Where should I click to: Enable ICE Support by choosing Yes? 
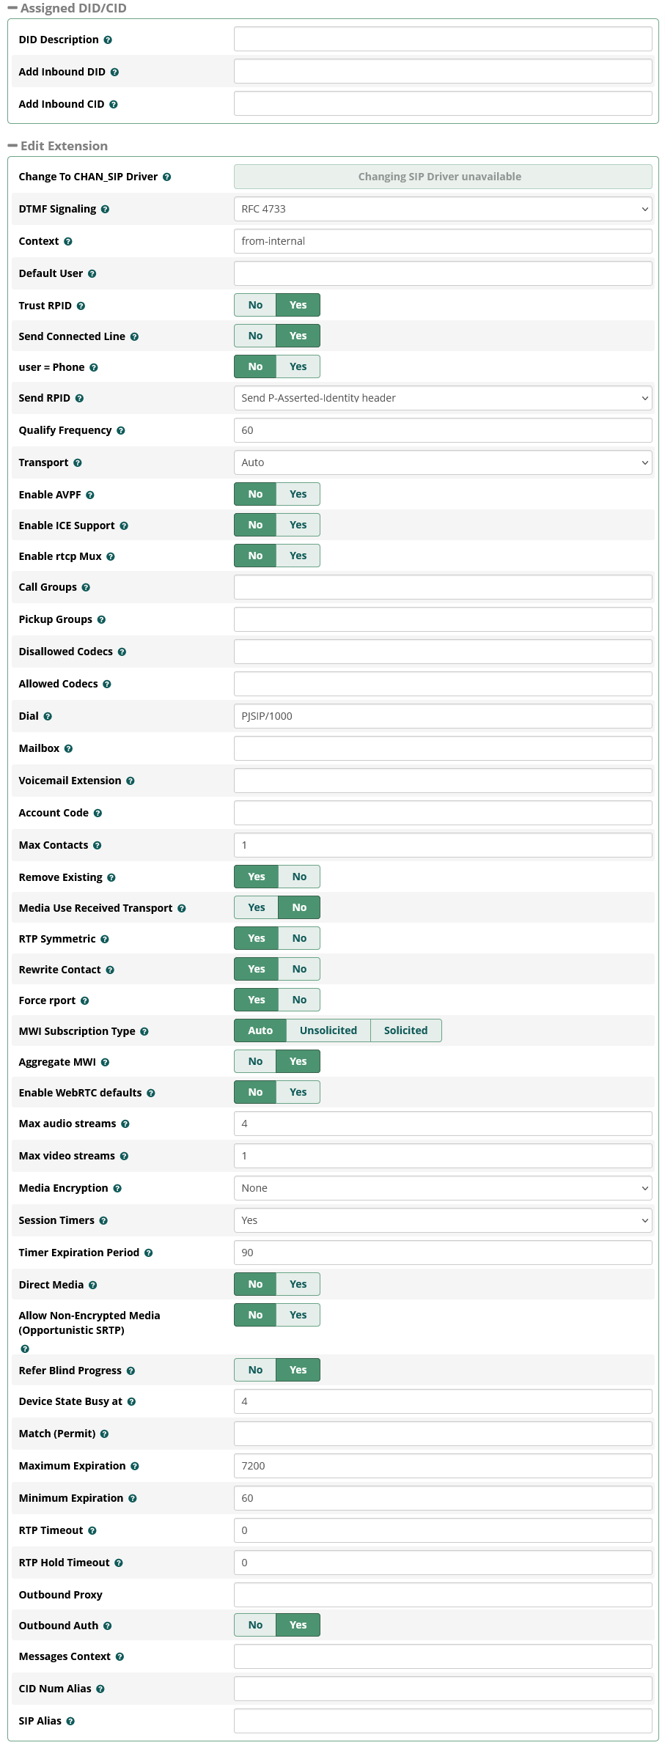pyautogui.click(x=298, y=525)
